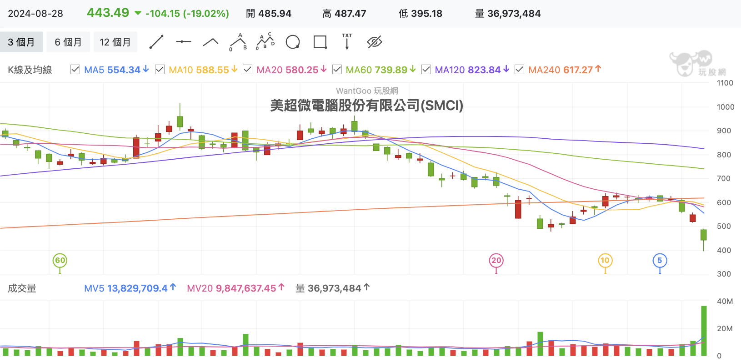Viewport: 741px width, 363px height.
Task: Uncheck the MA10 moving average checkbox
Action: click(x=160, y=70)
